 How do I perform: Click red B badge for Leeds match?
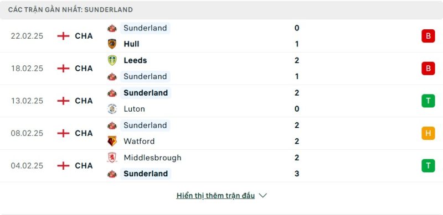coord(428,69)
